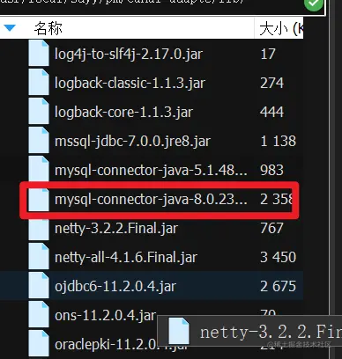
Task: Click size value 274 of logback-classic
Action: 272,83
